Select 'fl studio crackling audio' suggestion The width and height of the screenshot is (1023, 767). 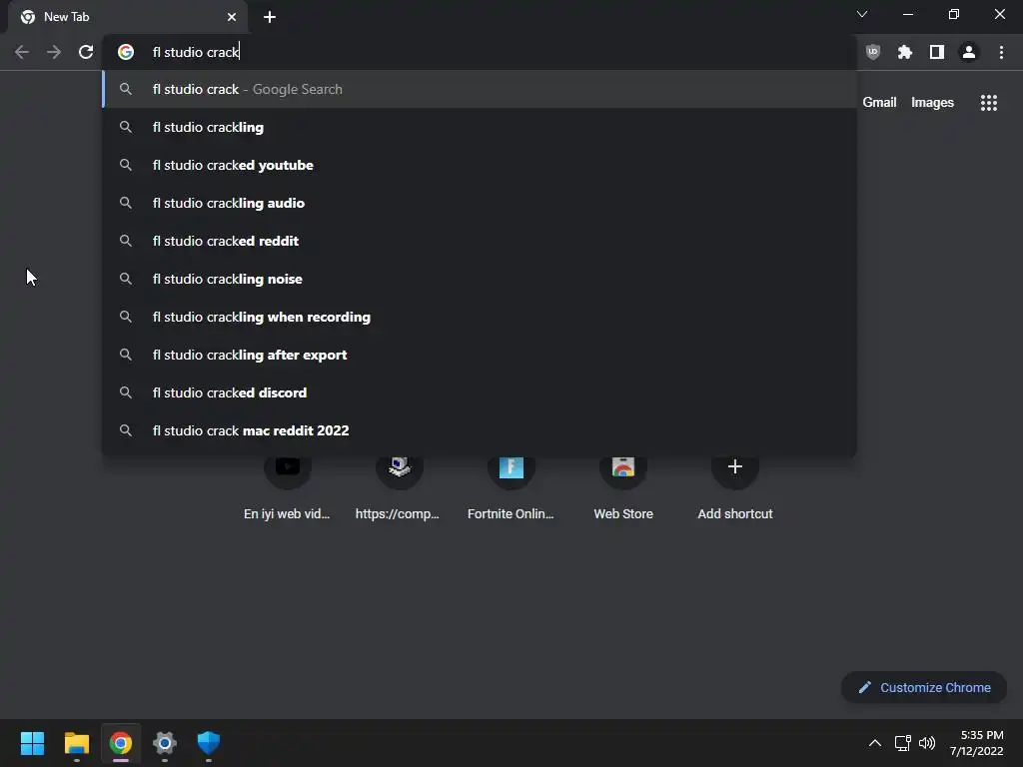coord(480,203)
